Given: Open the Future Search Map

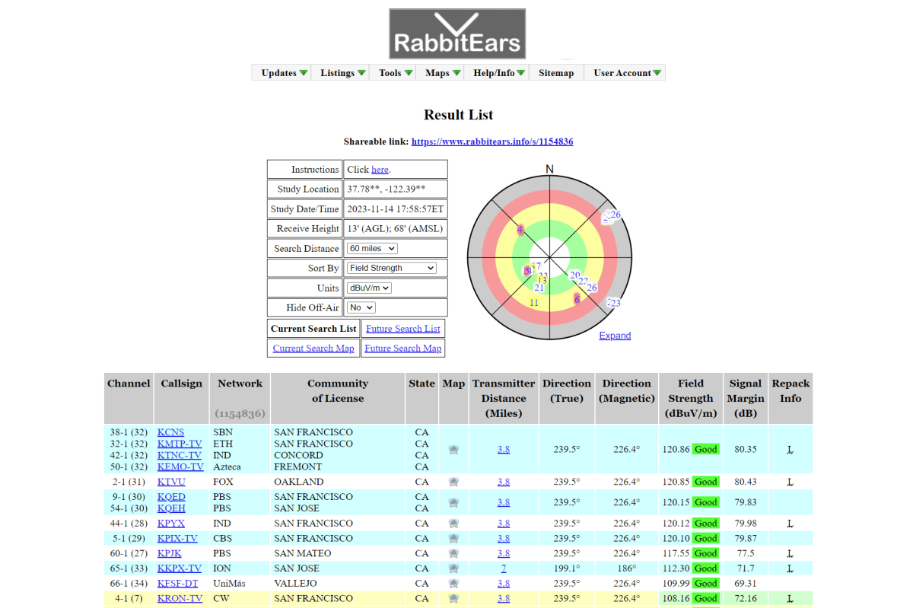Looking at the screenshot, I should pos(402,349).
